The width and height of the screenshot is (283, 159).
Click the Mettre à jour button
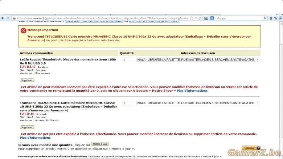(100, 144)
